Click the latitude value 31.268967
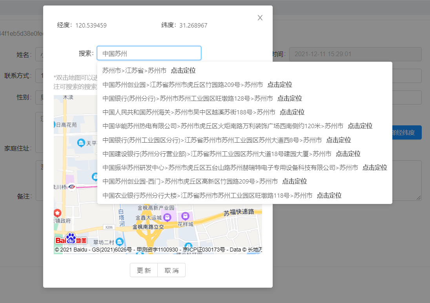430x303 pixels. [193, 26]
